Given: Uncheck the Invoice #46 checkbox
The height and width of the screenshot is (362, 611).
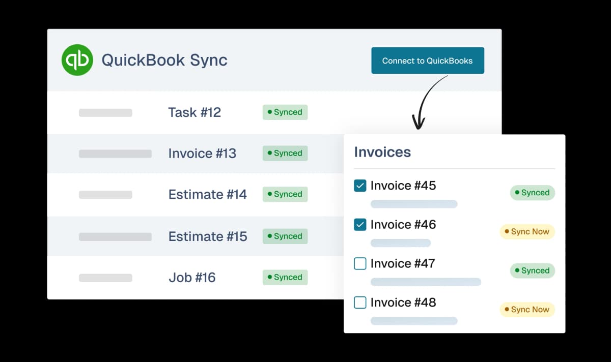Looking at the screenshot, I should coord(360,225).
